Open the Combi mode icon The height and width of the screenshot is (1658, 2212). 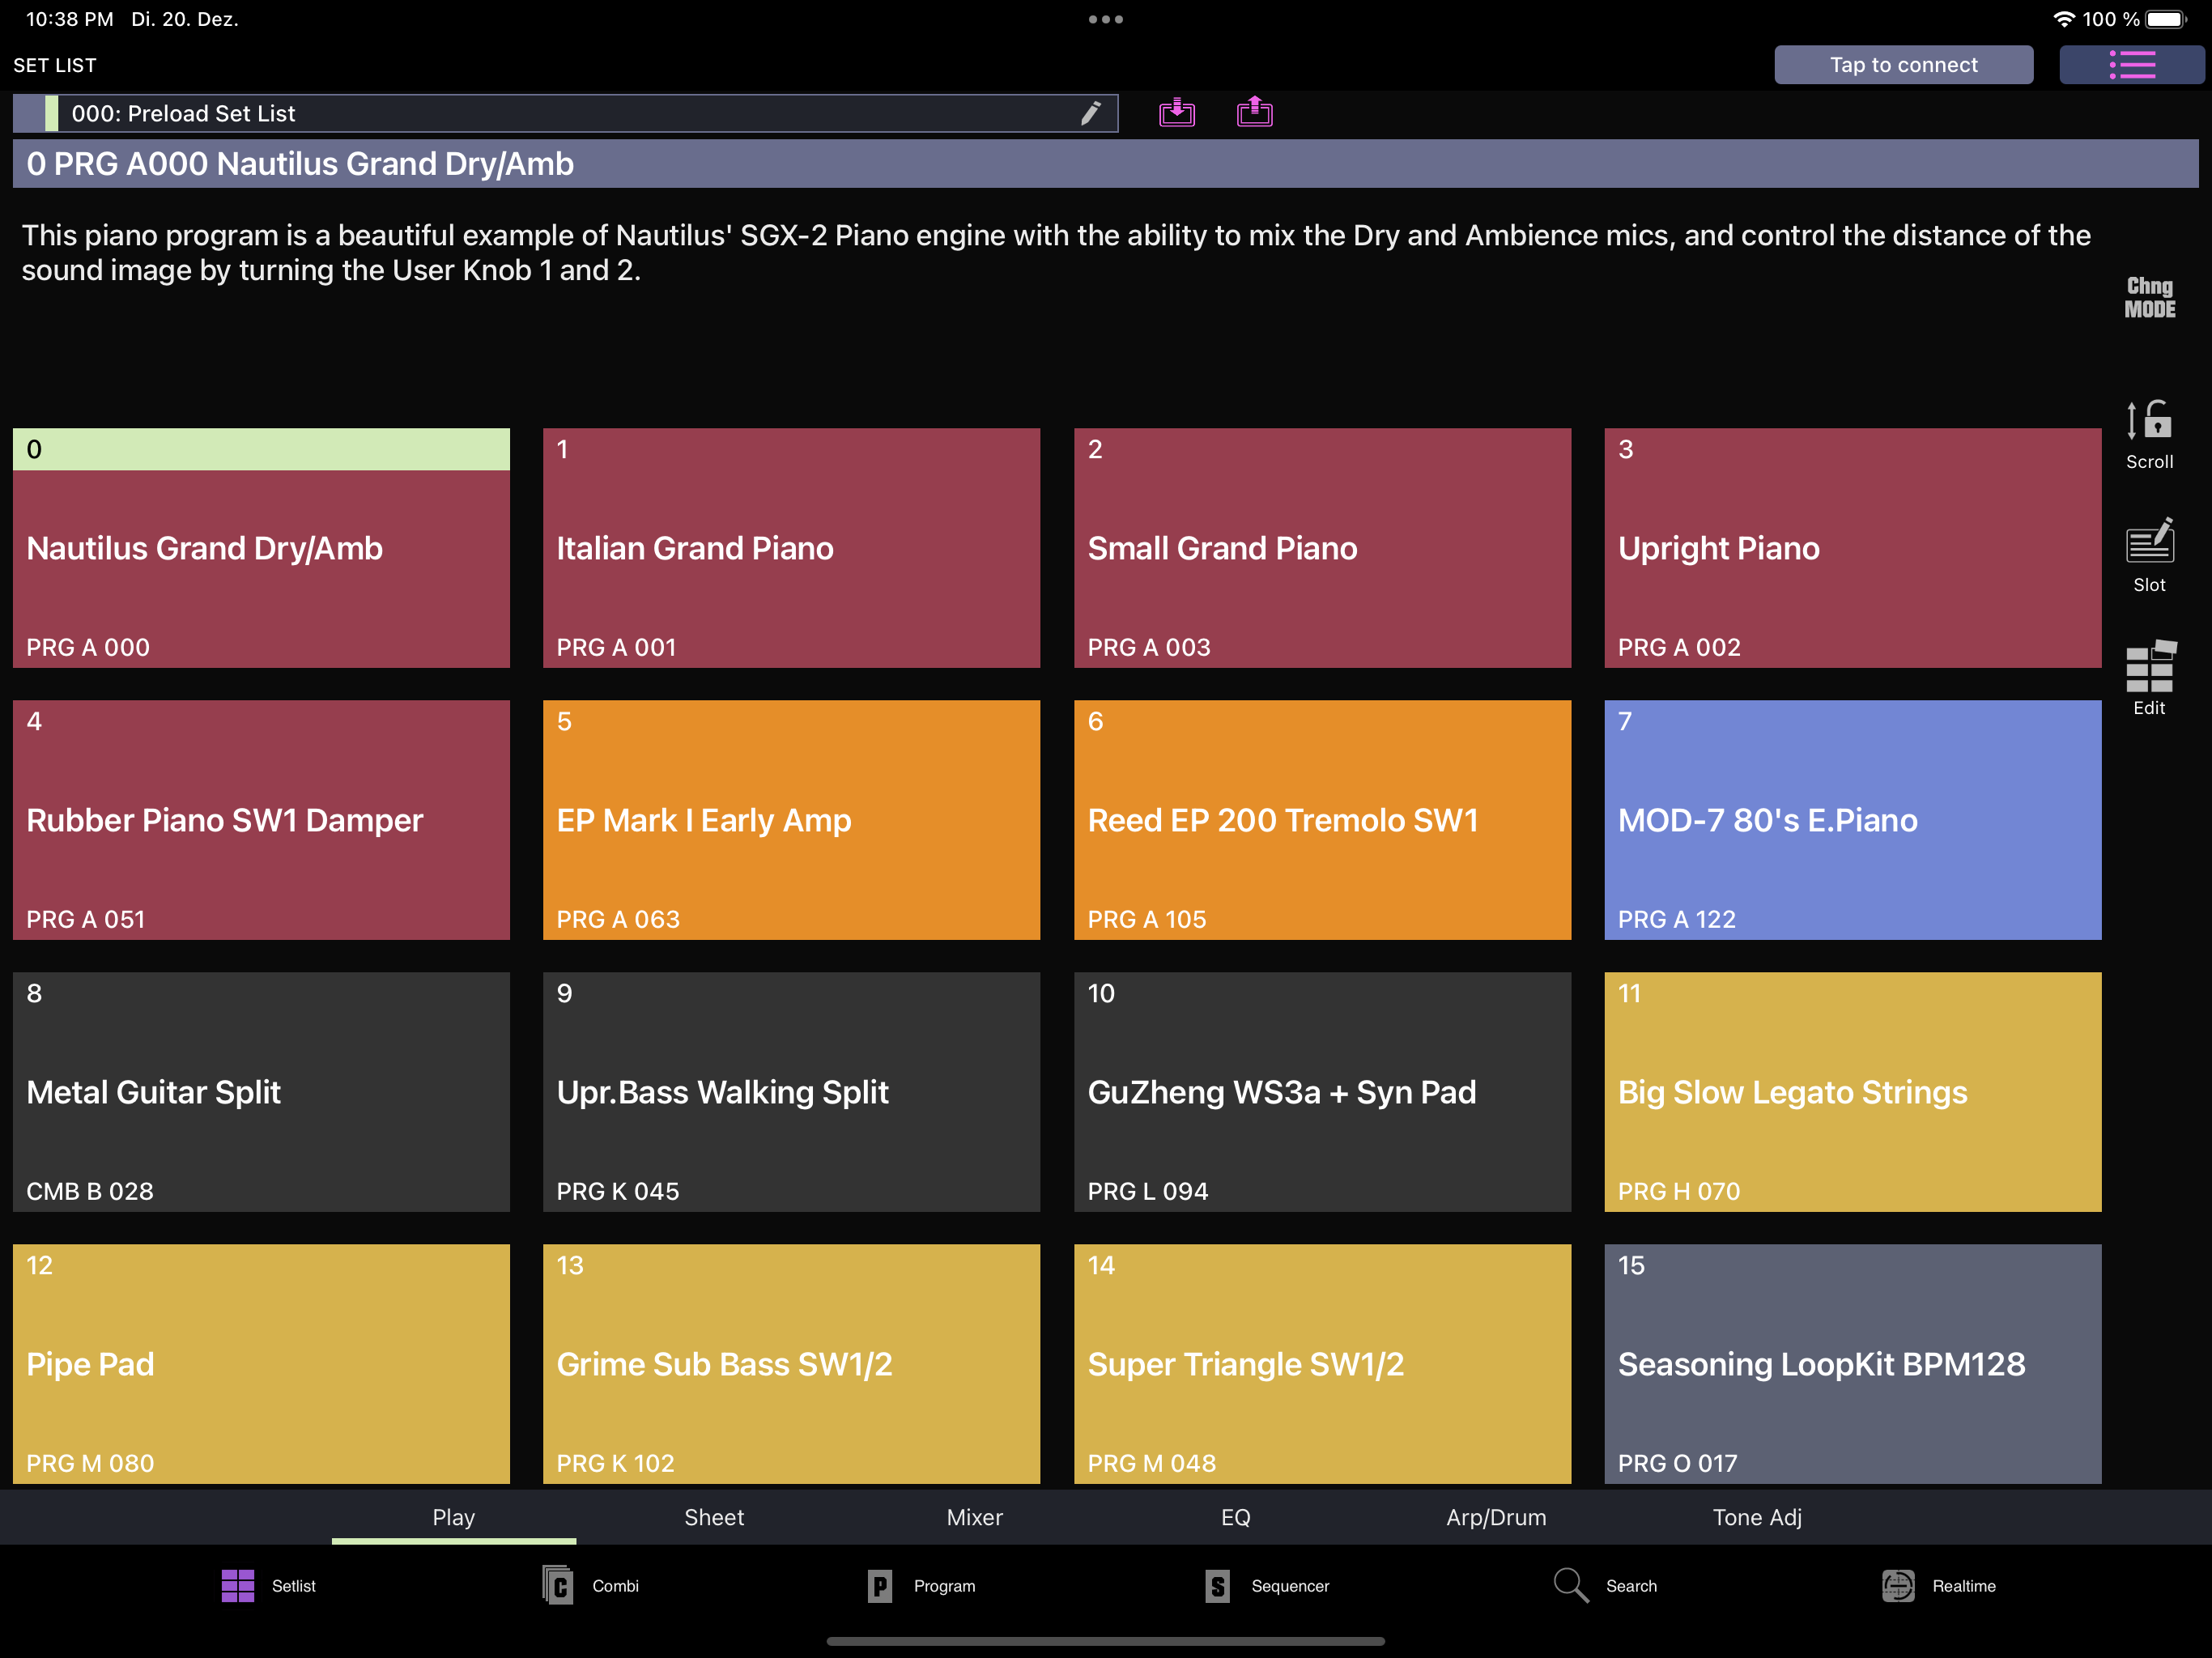tap(590, 1585)
